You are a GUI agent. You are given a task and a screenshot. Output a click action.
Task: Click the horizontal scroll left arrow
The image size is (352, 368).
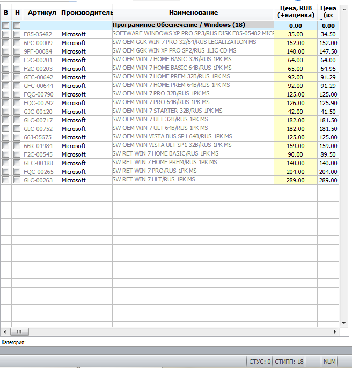(x=5, y=332)
